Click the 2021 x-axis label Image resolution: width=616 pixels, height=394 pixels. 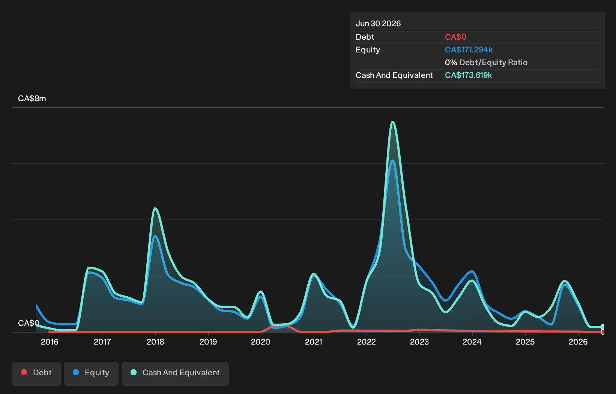click(x=314, y=342)
